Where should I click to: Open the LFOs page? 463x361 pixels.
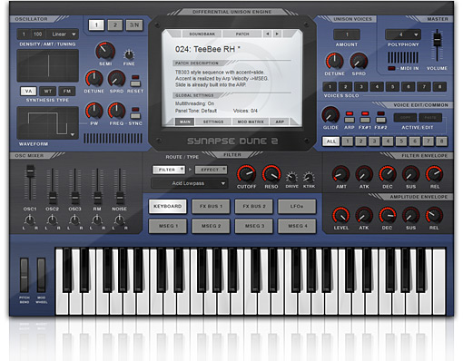click(x=297, y=206)
